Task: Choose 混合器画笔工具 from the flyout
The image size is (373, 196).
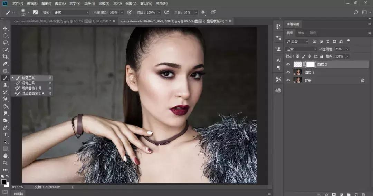Action: point(33,93)
